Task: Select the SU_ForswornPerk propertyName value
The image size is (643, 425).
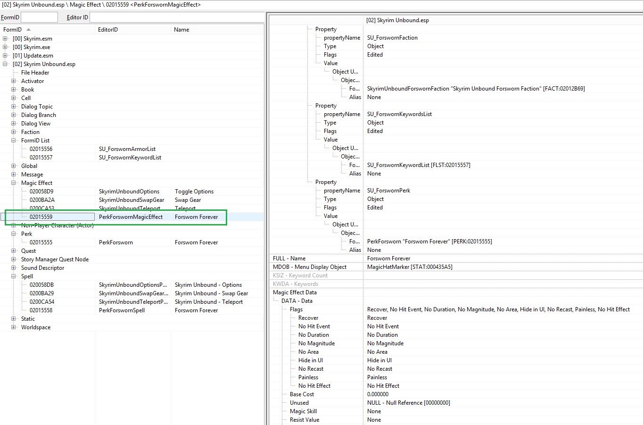Action: [x=388, y=191]
